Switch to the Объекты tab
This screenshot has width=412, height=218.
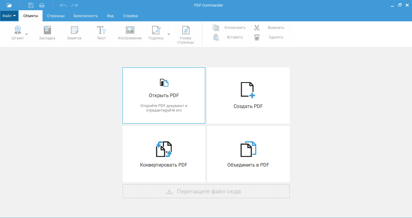[31, 16]
